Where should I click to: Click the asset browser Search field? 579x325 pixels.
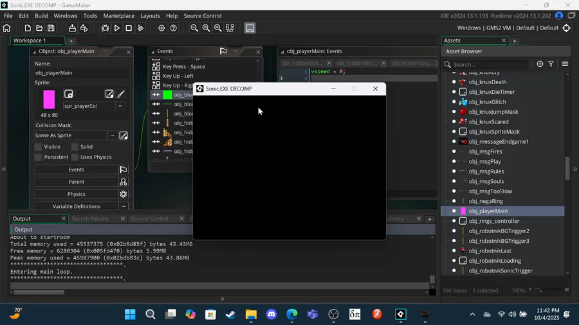490,64
